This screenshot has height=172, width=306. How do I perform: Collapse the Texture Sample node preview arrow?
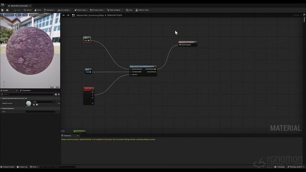tap(93, 89)
